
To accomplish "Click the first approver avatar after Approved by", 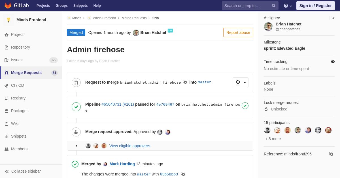I will coord(160,132).
